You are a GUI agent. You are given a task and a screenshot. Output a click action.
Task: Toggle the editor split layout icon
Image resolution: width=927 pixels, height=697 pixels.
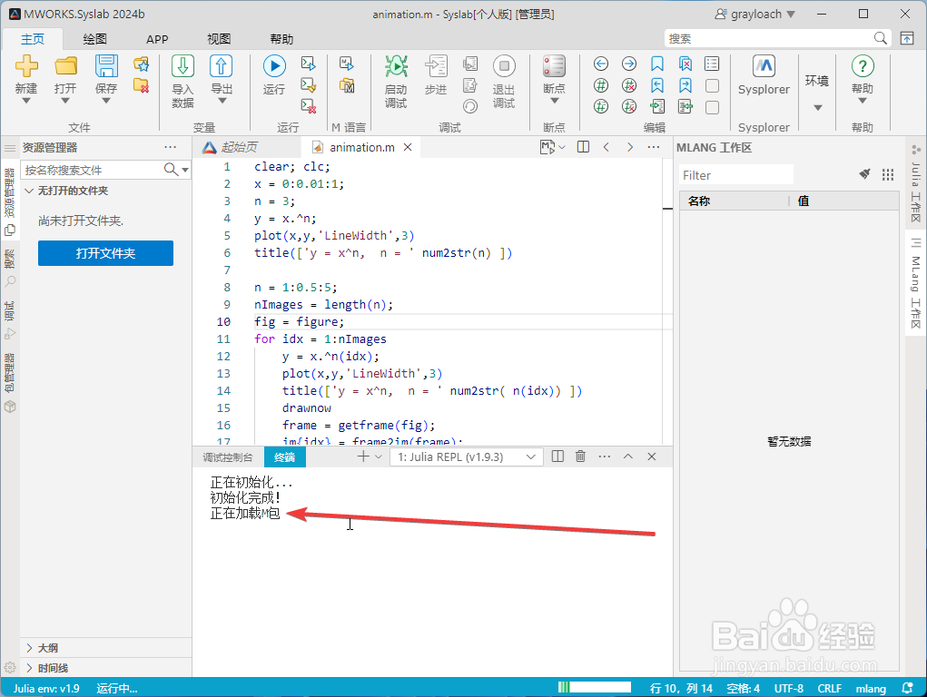point(583,147)
